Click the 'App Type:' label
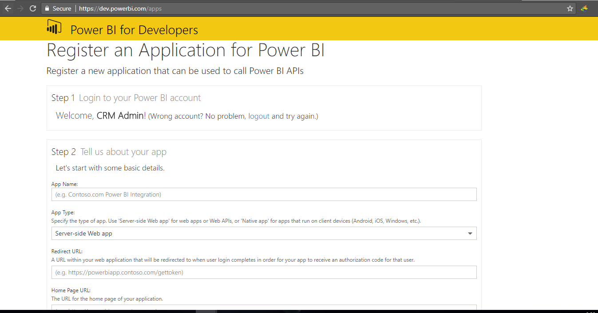The image size is (598, 313). [63, 213]
